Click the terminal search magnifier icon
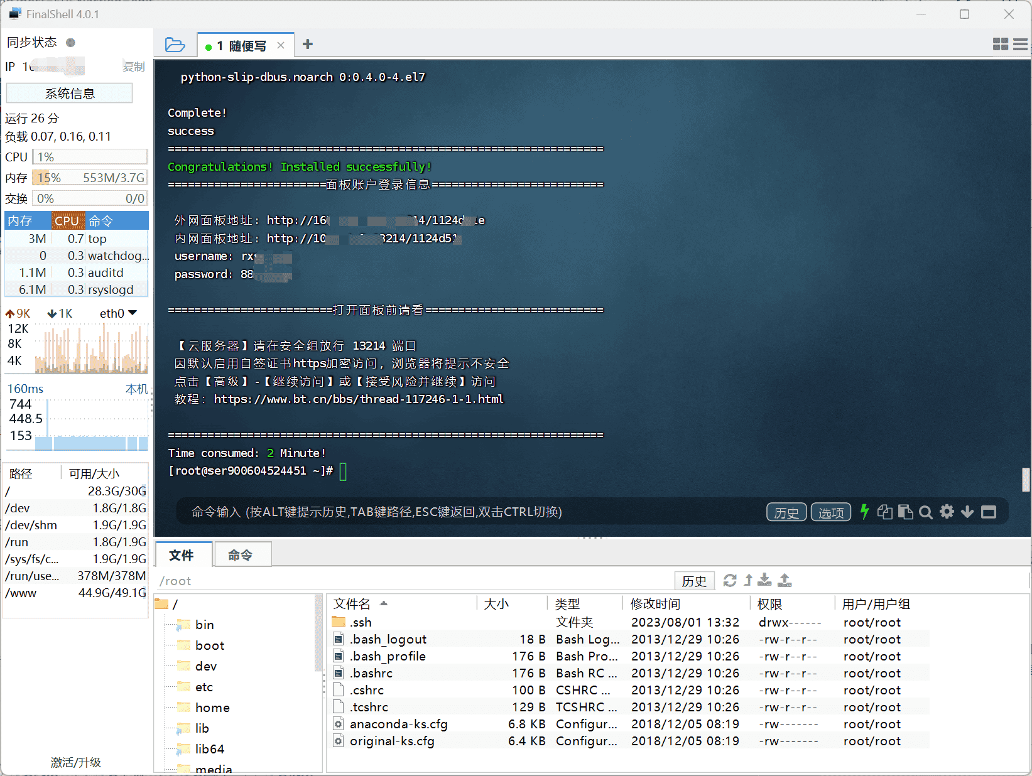1032x776 pixels. [x=925, y=512]
